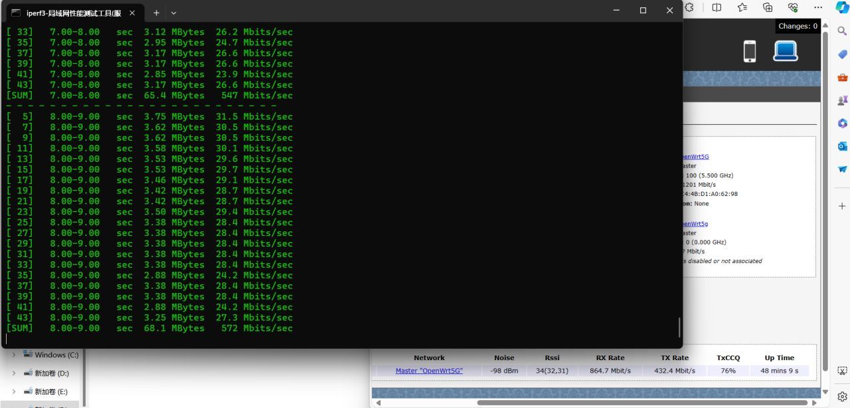The width and height of the screenshot is (850, 408).
Task: Open Edge sidebar Shopping tag
Action: coord(842,54)
